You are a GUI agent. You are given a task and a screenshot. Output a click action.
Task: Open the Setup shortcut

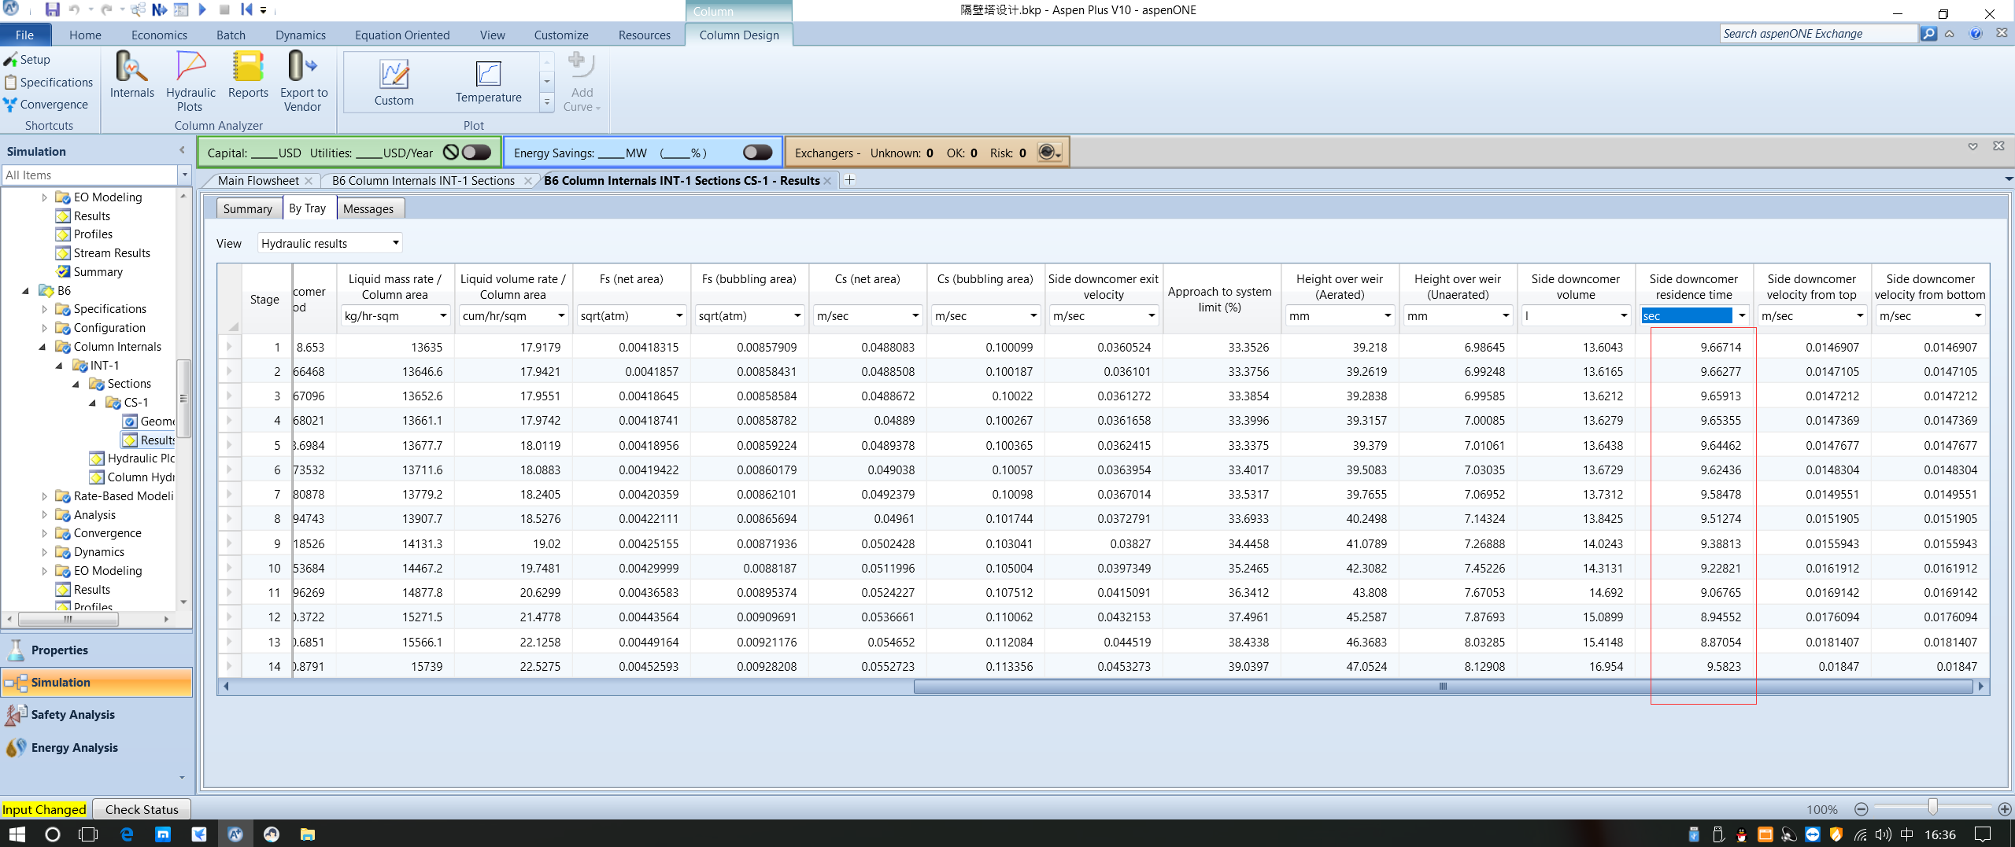[27, 60]
